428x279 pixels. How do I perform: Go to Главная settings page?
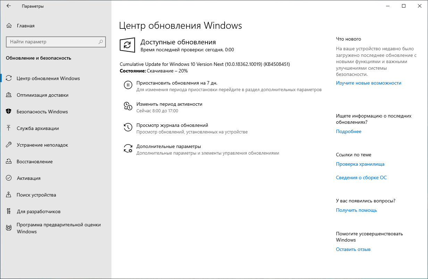pyautogui.click(x=25, y=25)
